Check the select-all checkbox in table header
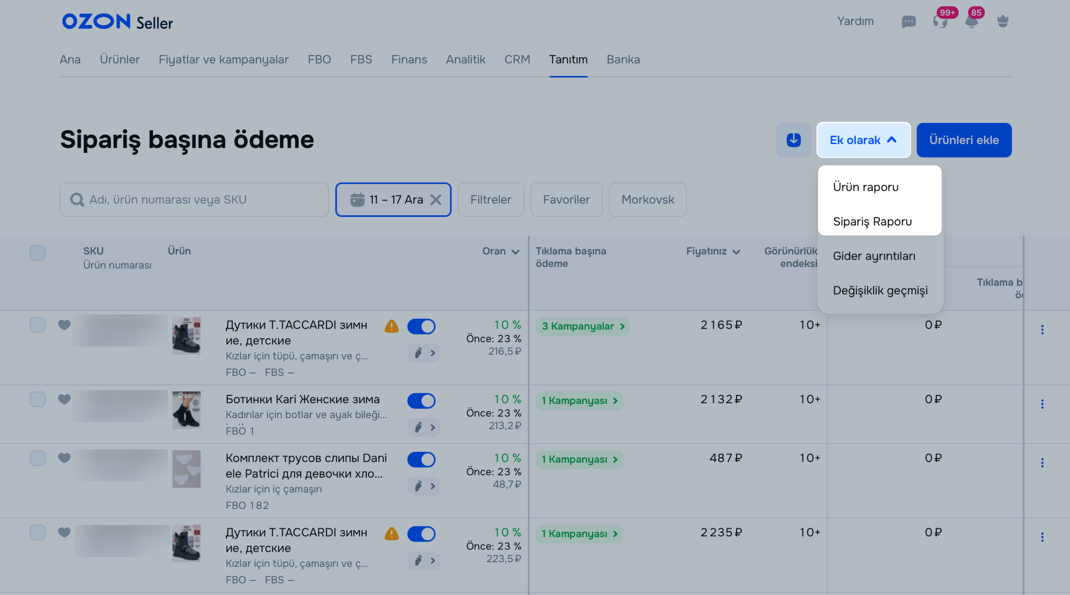1070x595 pixels. coord(37,253)
